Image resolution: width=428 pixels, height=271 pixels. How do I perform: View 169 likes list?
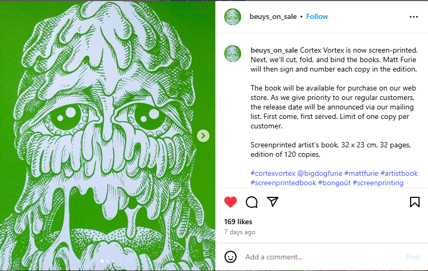[x=238, y=222]
